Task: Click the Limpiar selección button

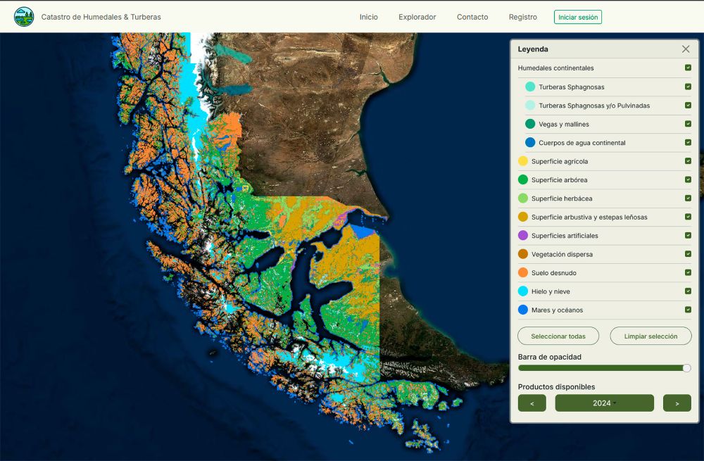Action: [x=650, y=336]
